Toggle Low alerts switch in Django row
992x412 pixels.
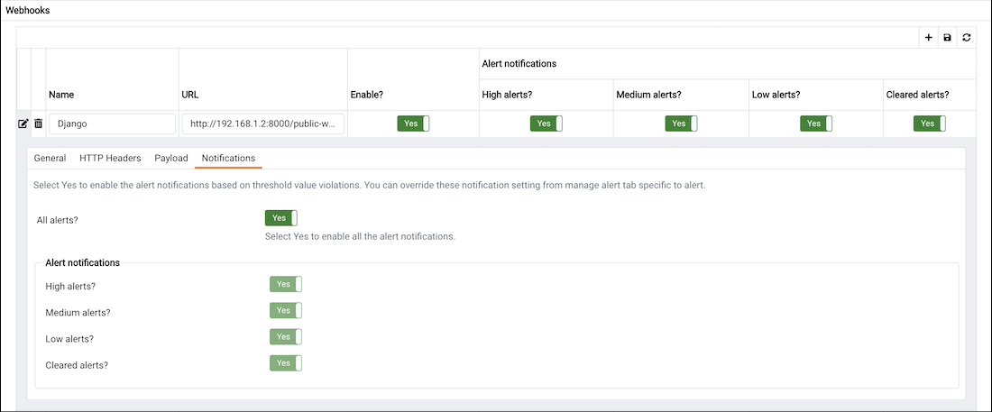815,124
